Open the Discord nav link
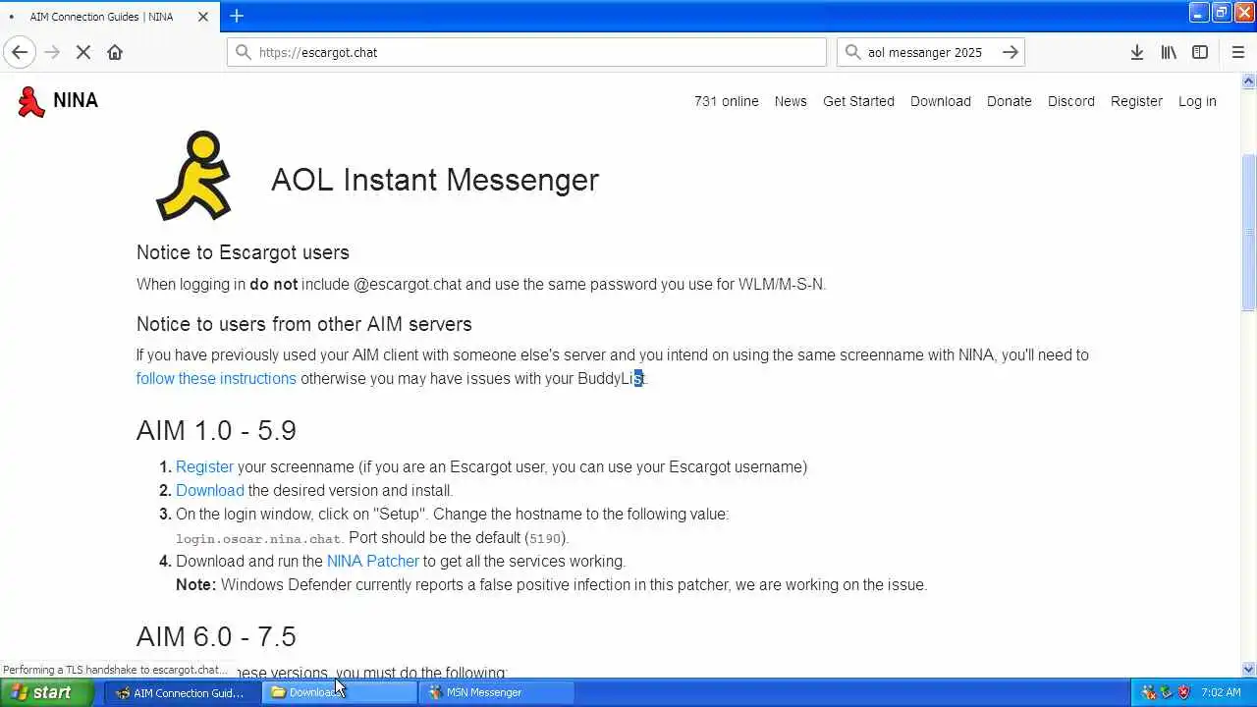Image resolution: width=1257 pixels, height=707 pixels. pos(1071,101)
